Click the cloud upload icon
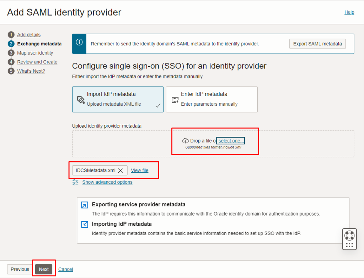This screenshot has width=364, height=278. 185,141
